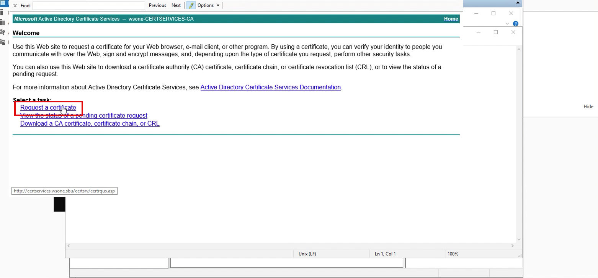598x278 pixels.
Task: Click the Unix (LF) line ending indicator
Action: tap(307, 254)
